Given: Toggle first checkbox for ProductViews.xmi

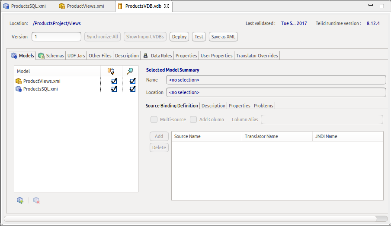Looking at the screenshot, I should click(114, 81).
